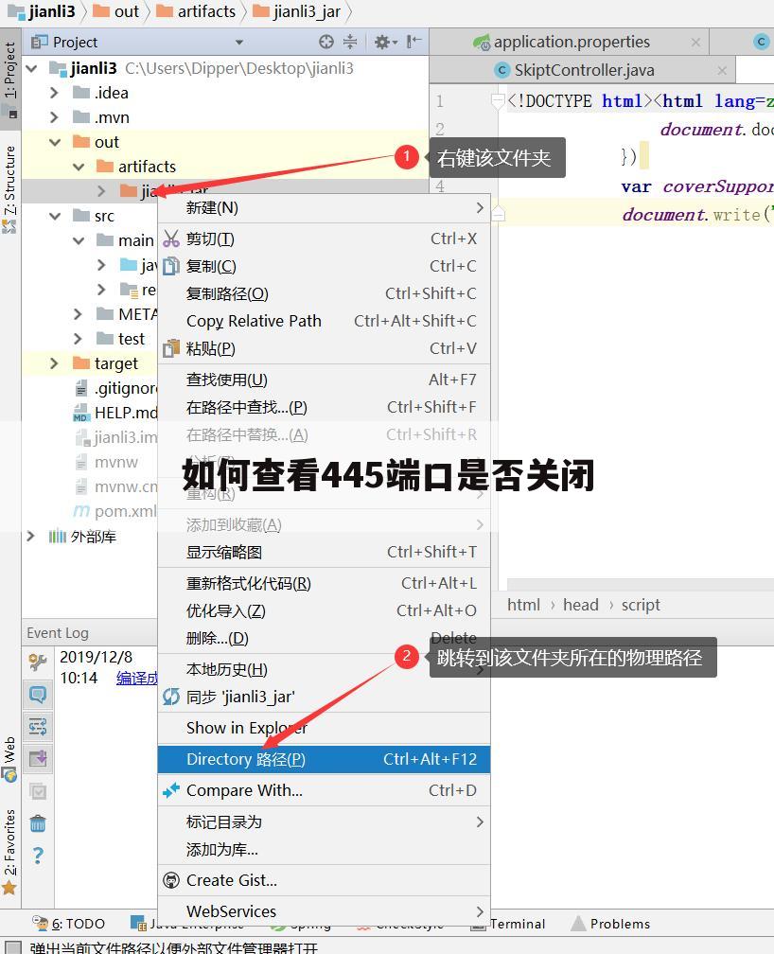Open the Project view dropdown

click(x=238, y=42)
